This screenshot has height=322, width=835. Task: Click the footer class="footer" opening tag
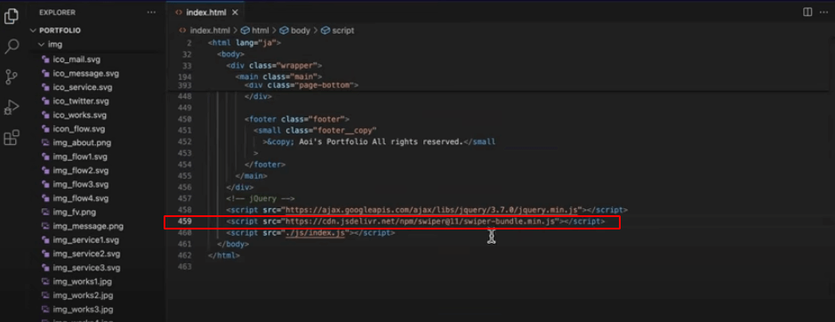click(297, 119)
